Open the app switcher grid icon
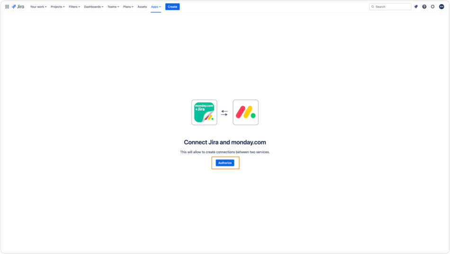The image size is (450, 254). 7,7
